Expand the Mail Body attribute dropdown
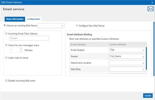The width and height of the screenshot is (155, 100). pos(127,69)
